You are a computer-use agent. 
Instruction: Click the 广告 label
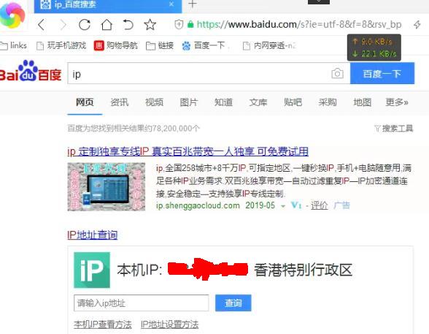341,205
